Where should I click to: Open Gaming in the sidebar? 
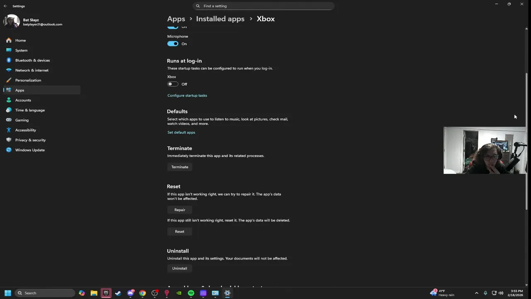pyautogui.click(x=41, y=120)
